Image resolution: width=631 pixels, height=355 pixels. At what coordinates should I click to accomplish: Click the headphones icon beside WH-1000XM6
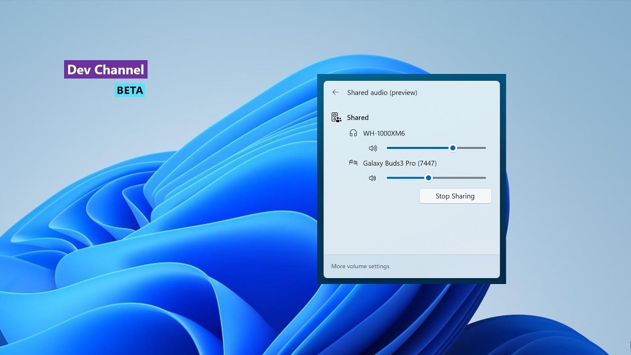pyautogui.click(x=353, y=133)
